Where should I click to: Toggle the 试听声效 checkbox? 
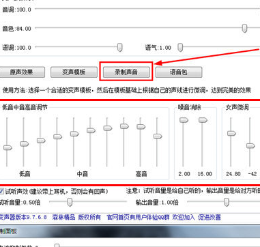[1, 191]
